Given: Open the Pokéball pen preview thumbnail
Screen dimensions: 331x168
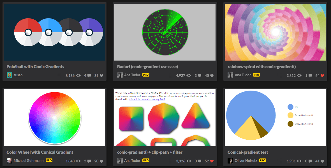Looking at the screenshot, I should pos(54,32).
